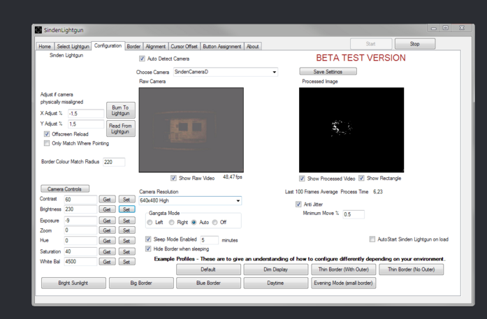Toggle Show Raw Video checkbox
The width and height of the screenshot is (487, 319).
(x=173, y=178)
